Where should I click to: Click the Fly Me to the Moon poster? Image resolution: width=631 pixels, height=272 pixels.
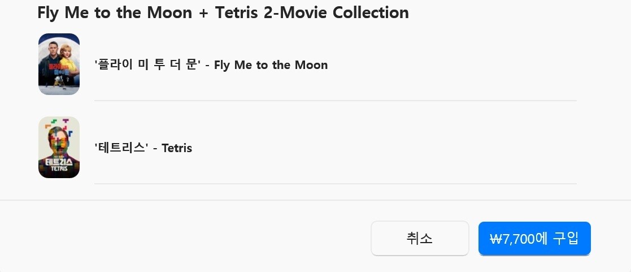pyautogui.click(x=59, y=64)
